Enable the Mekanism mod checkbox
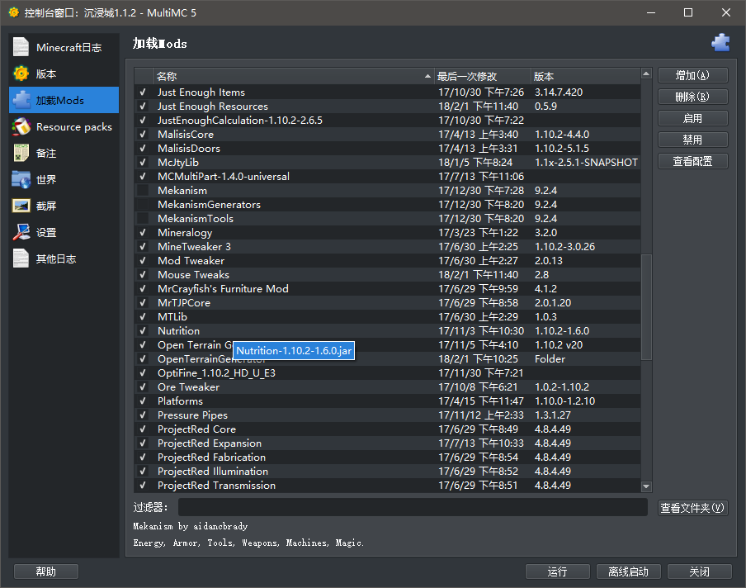The image size is (746, 588). tap(142, 191)
